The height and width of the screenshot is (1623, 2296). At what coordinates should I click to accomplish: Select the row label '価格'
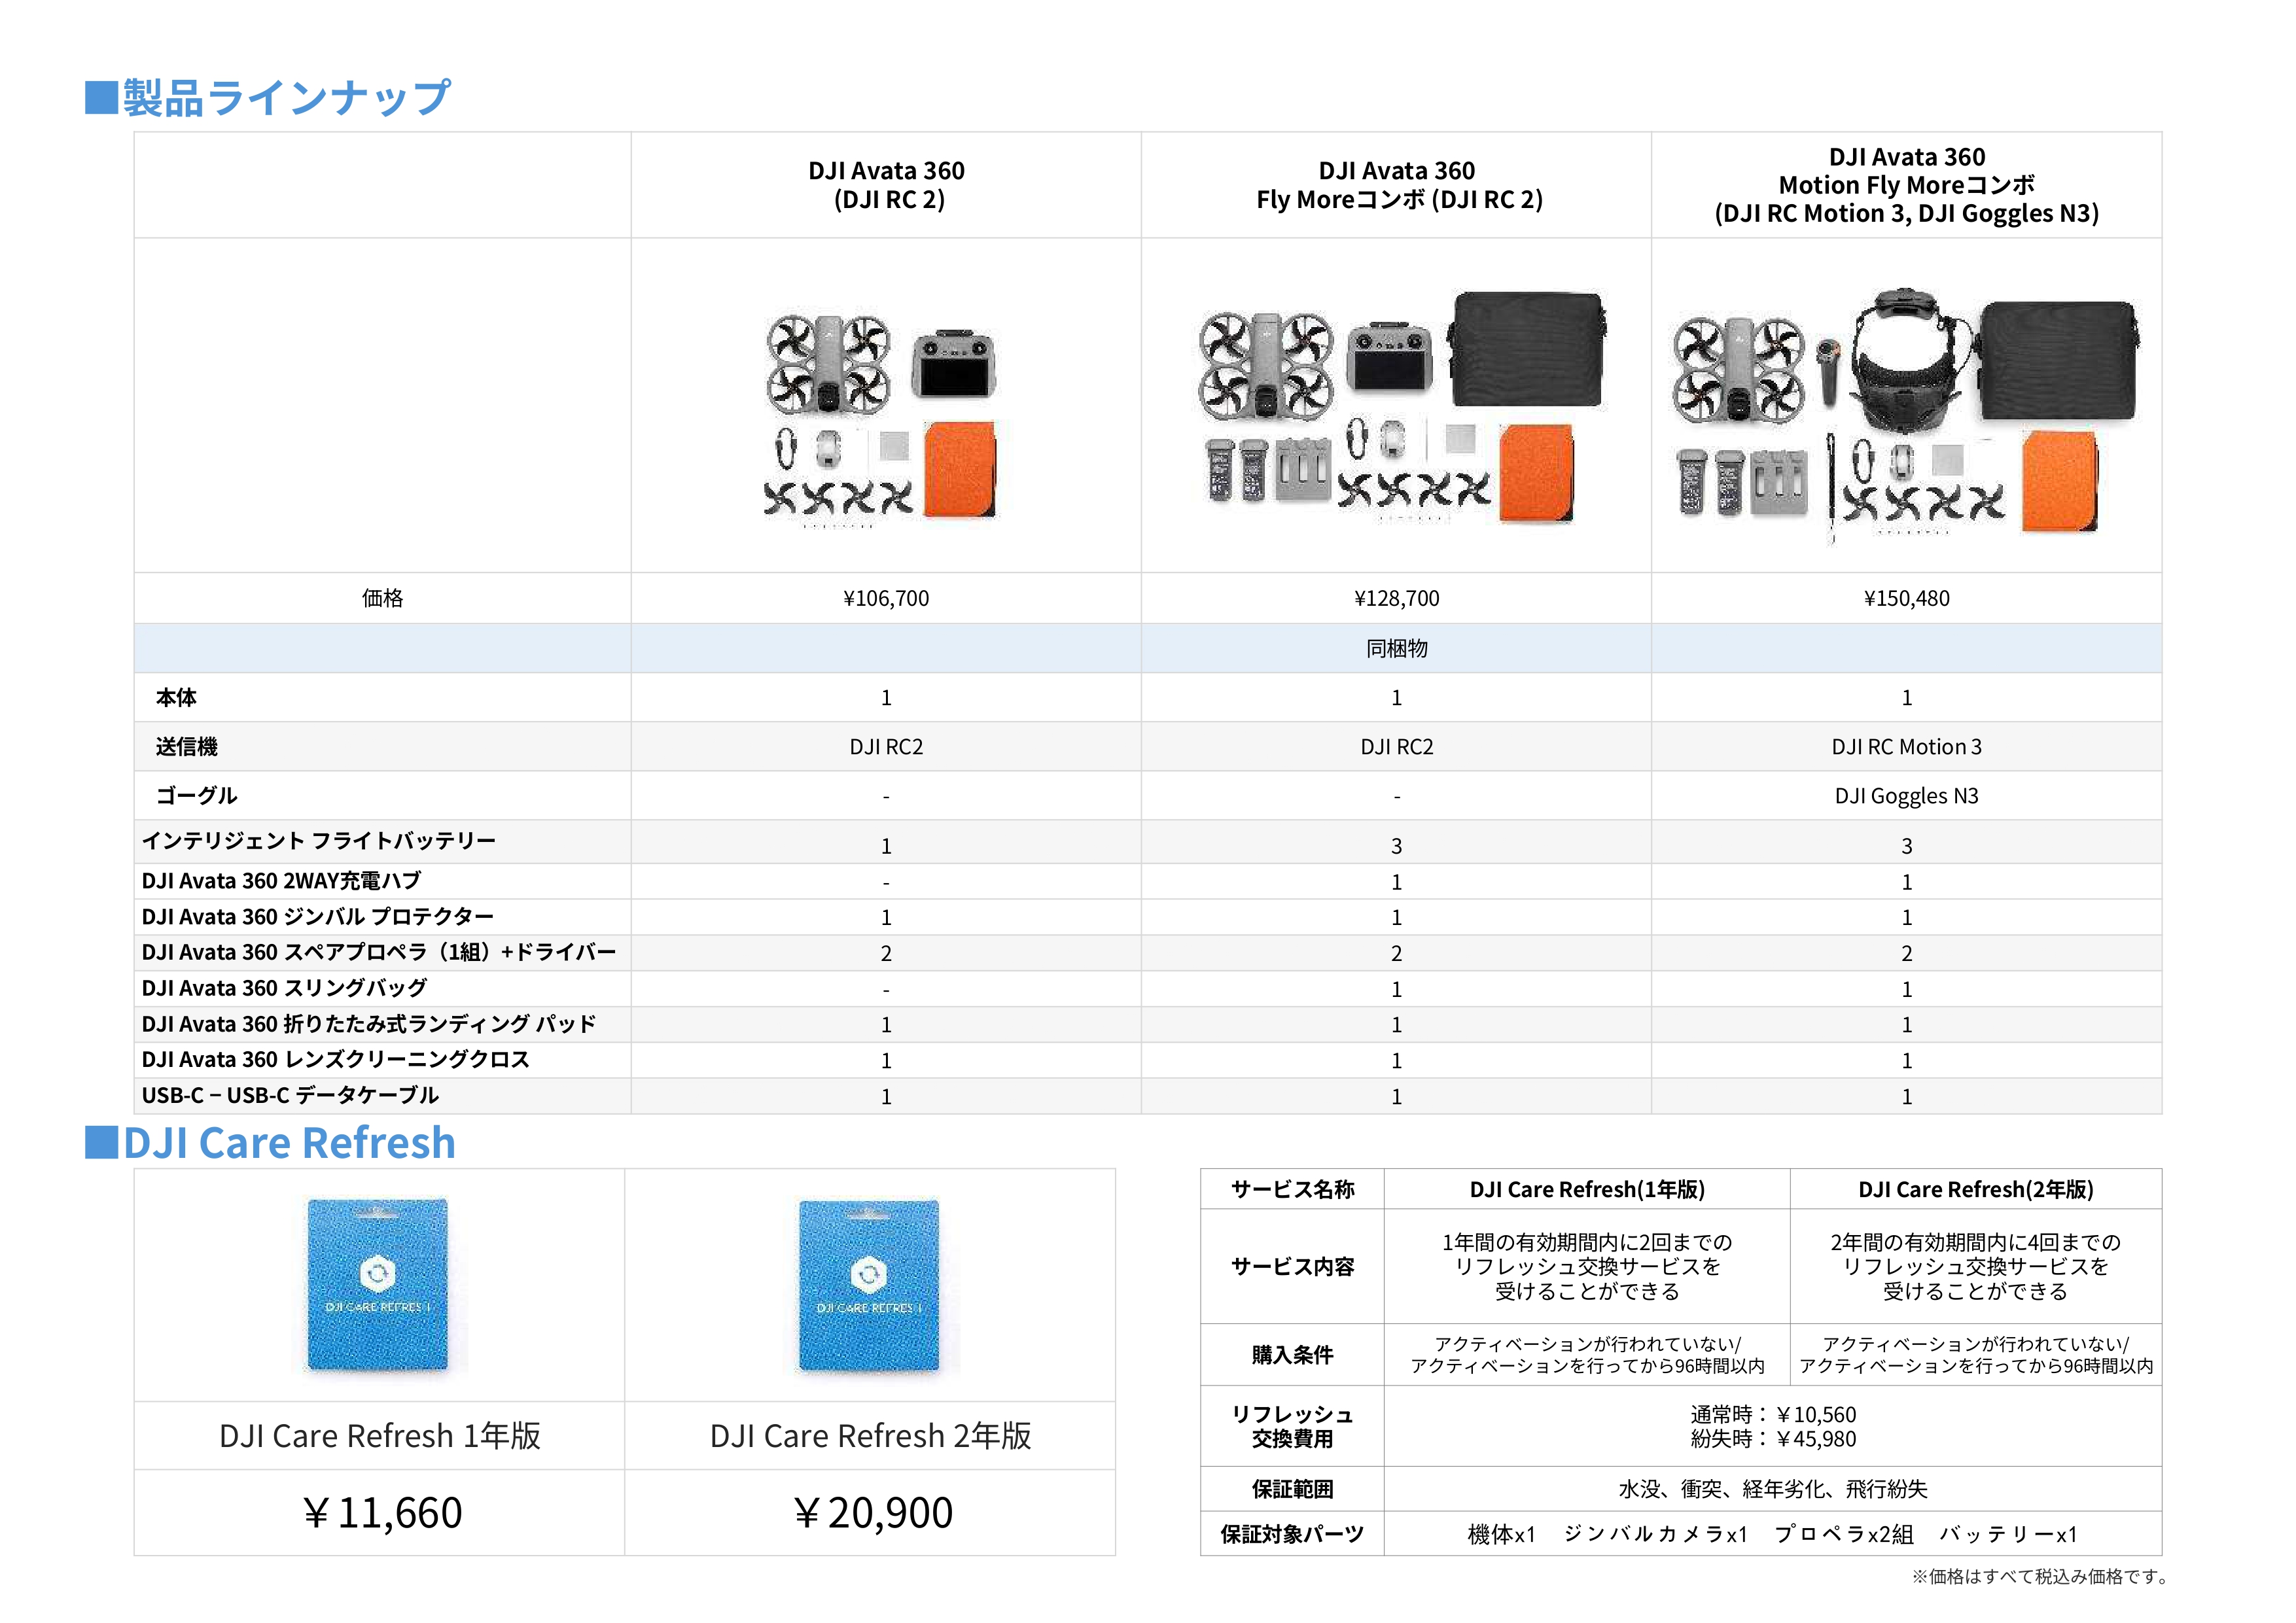tap(383, 598)
